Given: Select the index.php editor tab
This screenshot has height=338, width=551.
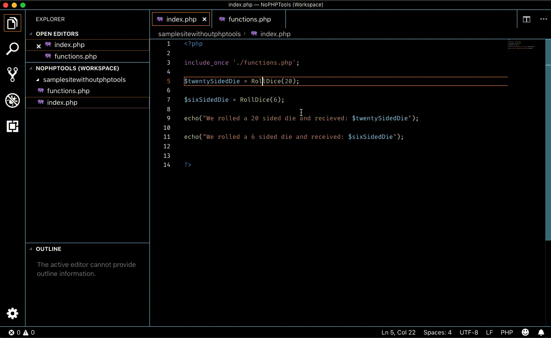Looking at the screenshot, I should tap(180, 19).
